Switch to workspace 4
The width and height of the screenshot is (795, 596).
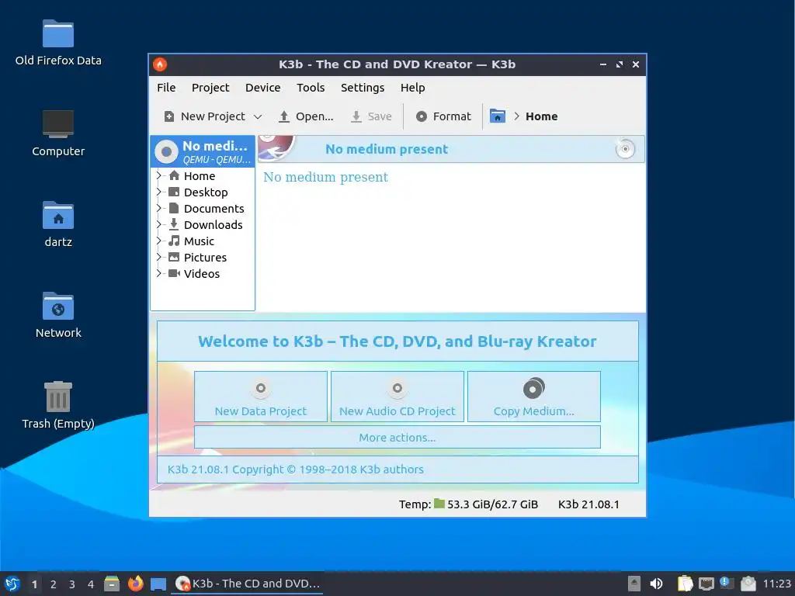[x=91, y=584]
